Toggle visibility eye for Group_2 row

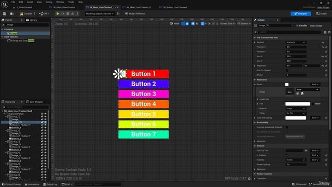pyautogui.click(x=45, y=130)
